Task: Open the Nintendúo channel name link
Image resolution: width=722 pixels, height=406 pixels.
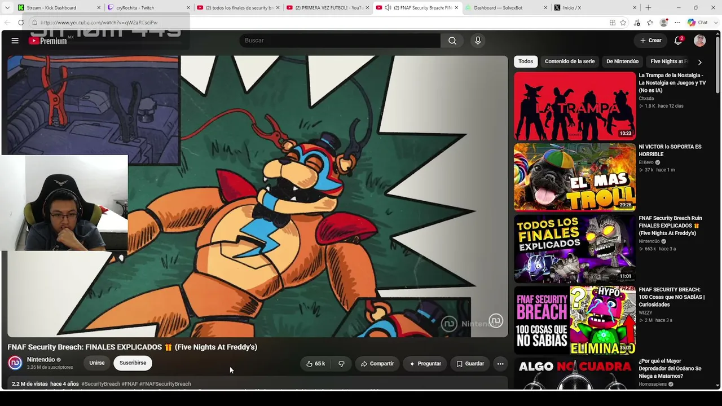Action: (41, 360)
